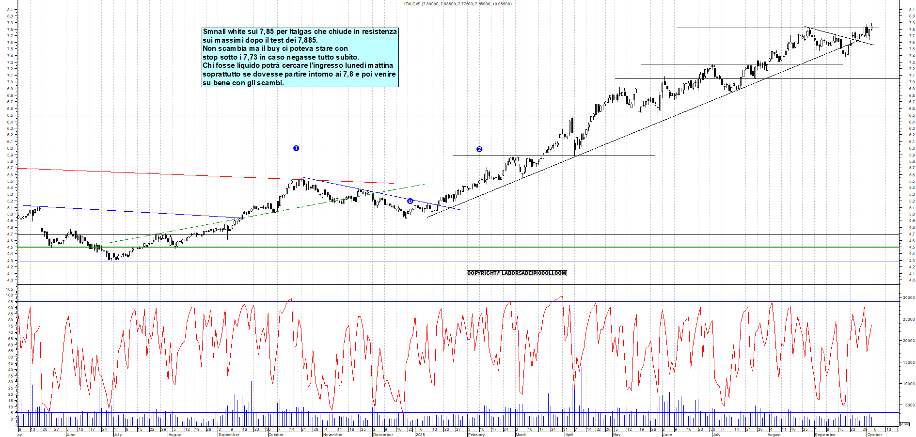This screenshot has width=916, height=437.
Task: Click the May label on the time axis
Action: 616,435
